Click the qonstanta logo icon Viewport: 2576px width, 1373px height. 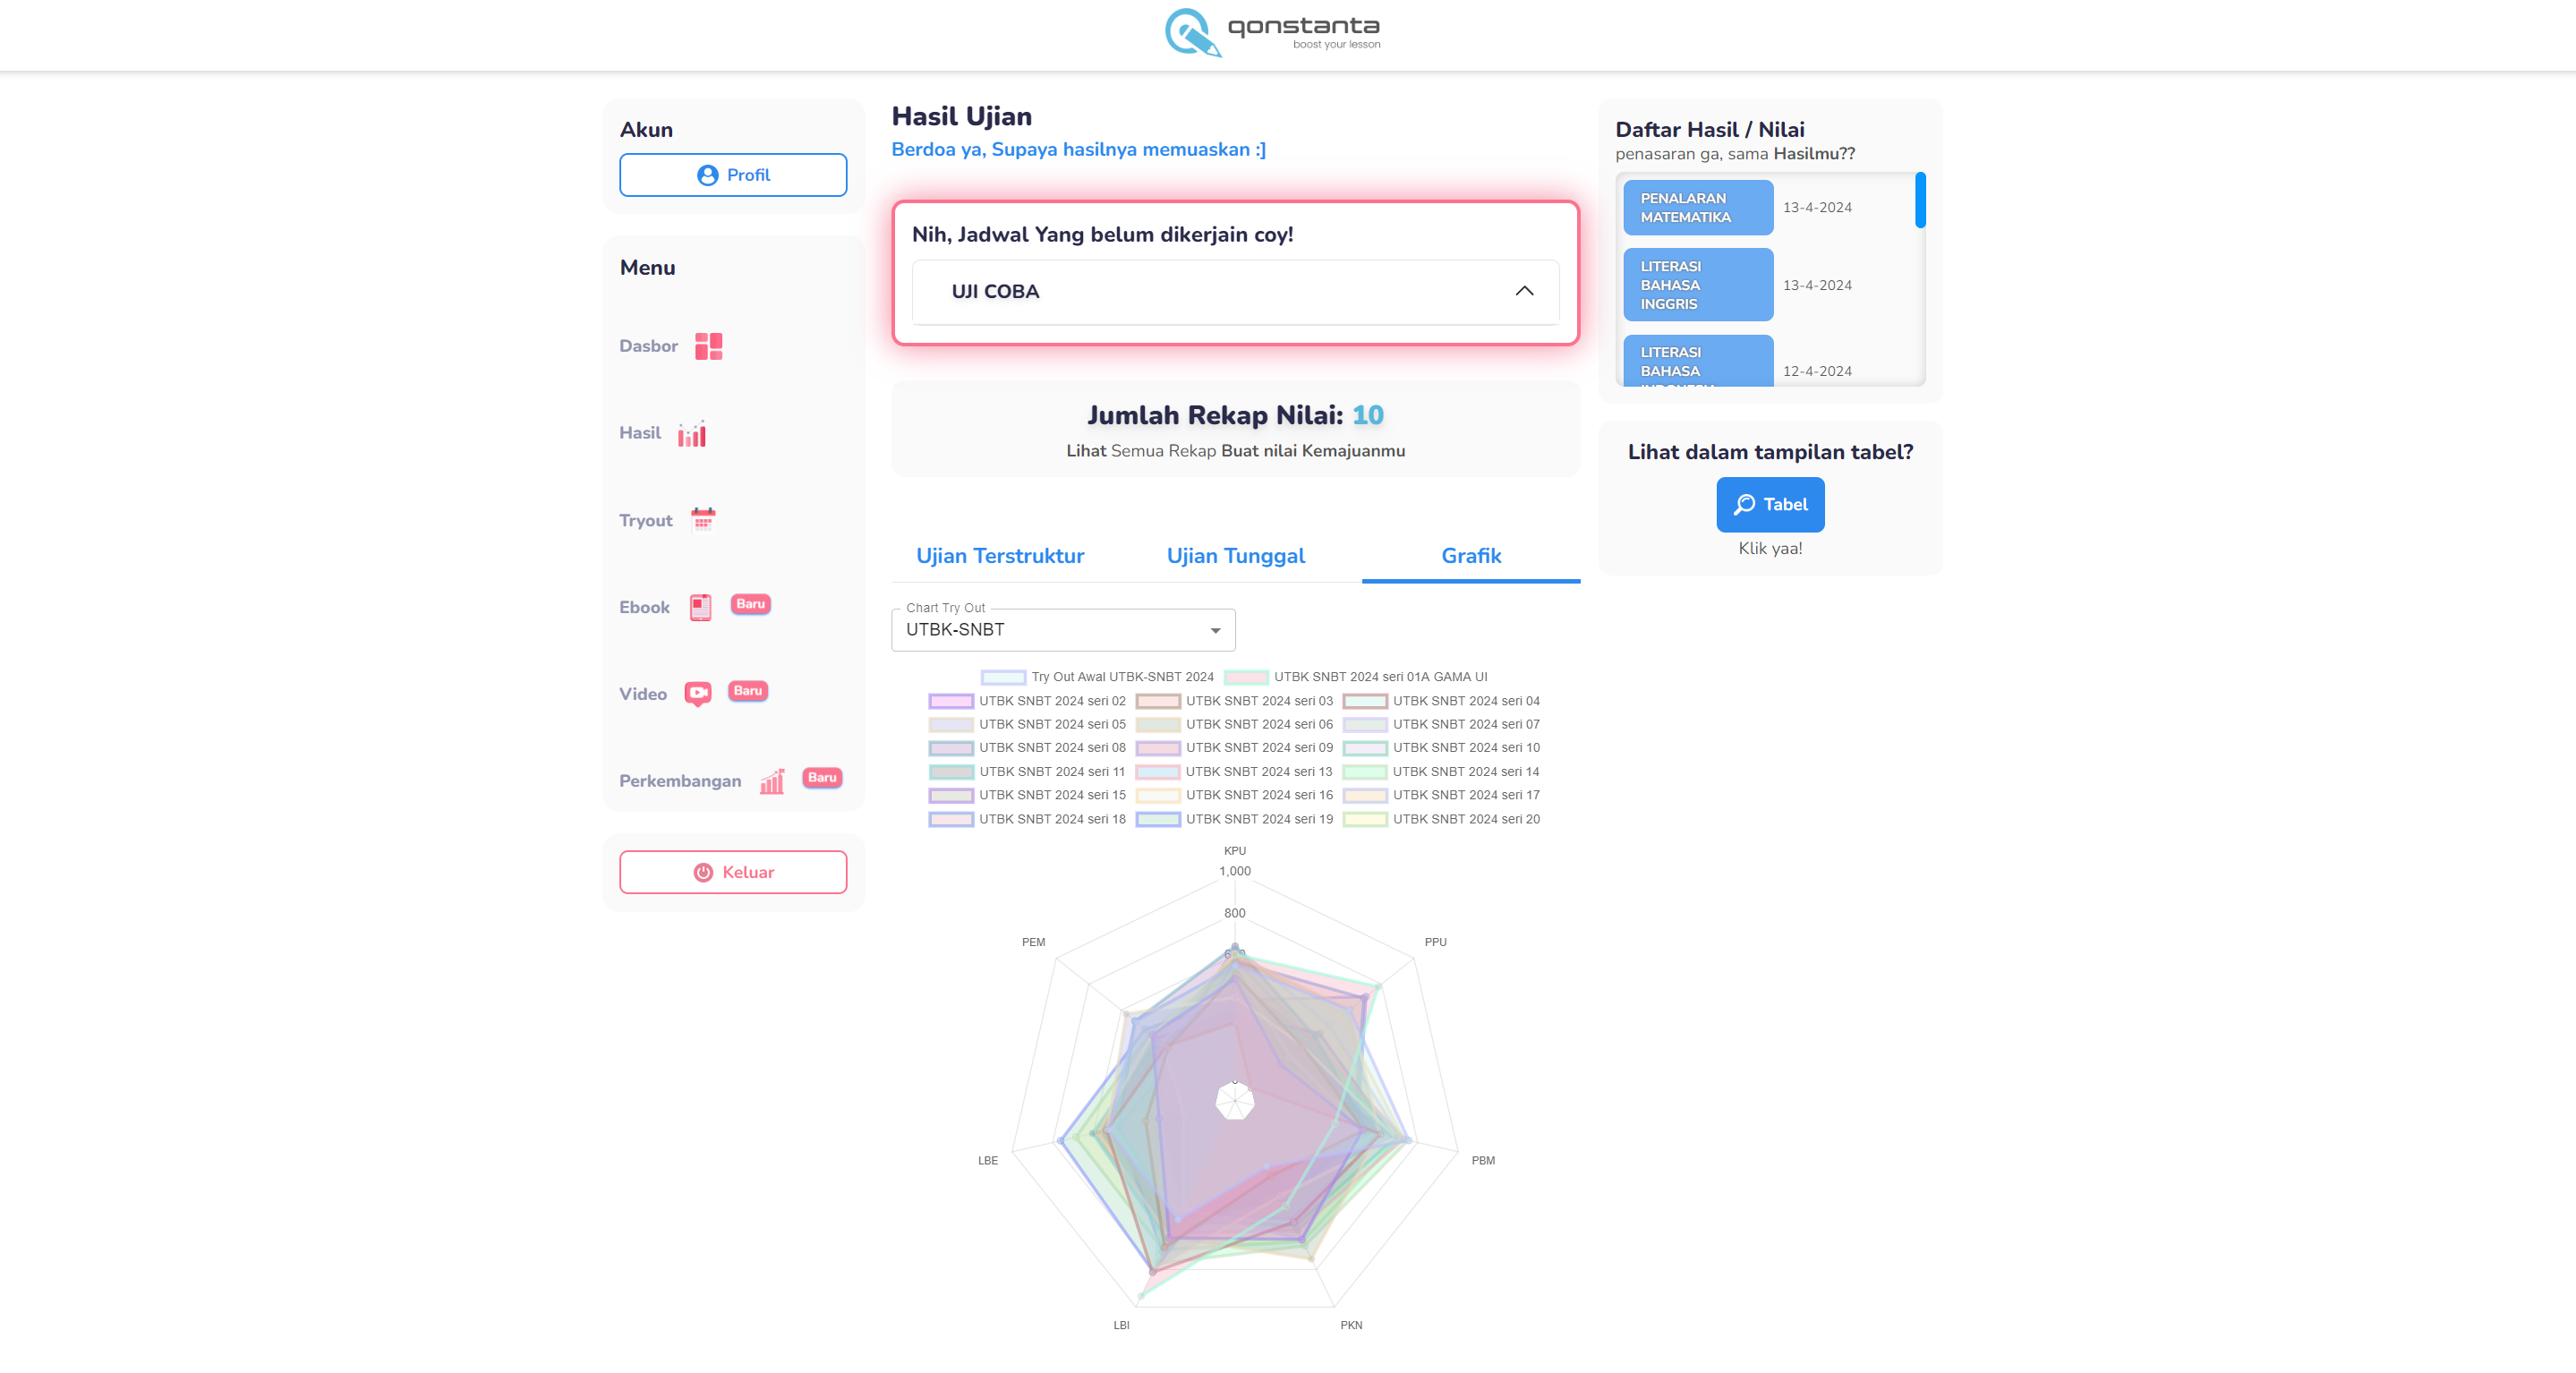tap(1191, 33)
